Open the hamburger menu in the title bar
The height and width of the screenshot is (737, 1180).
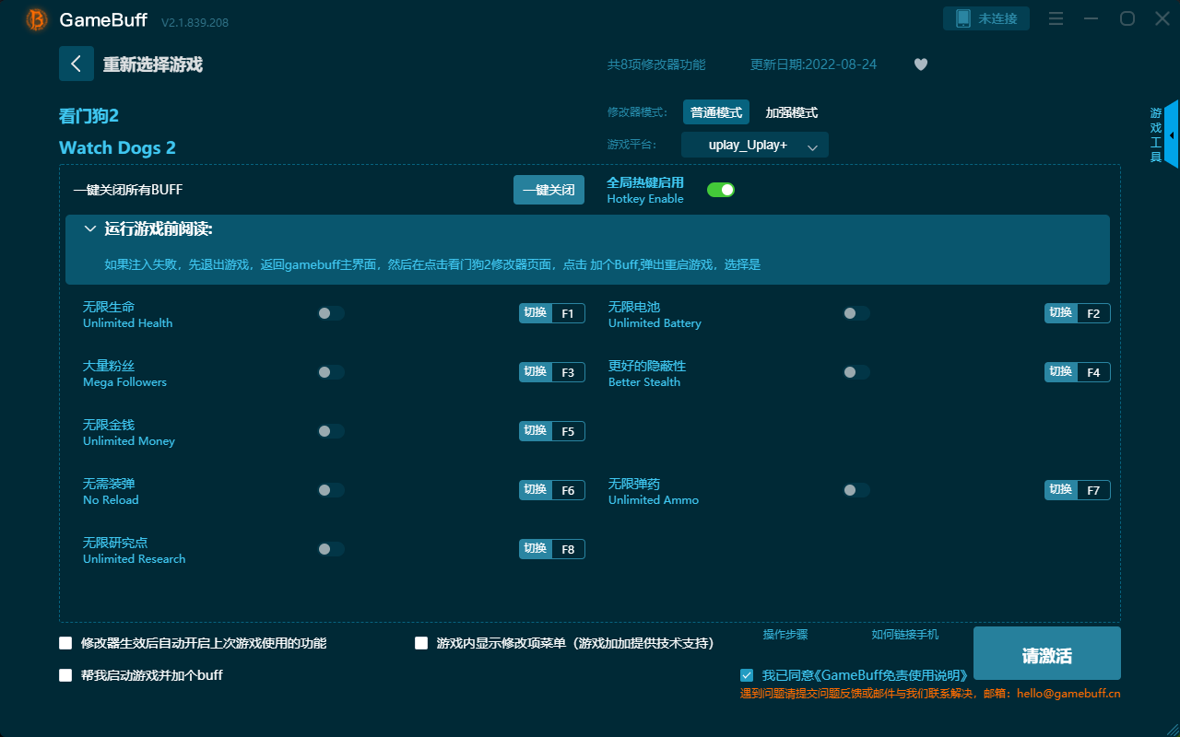(1056, 18)
